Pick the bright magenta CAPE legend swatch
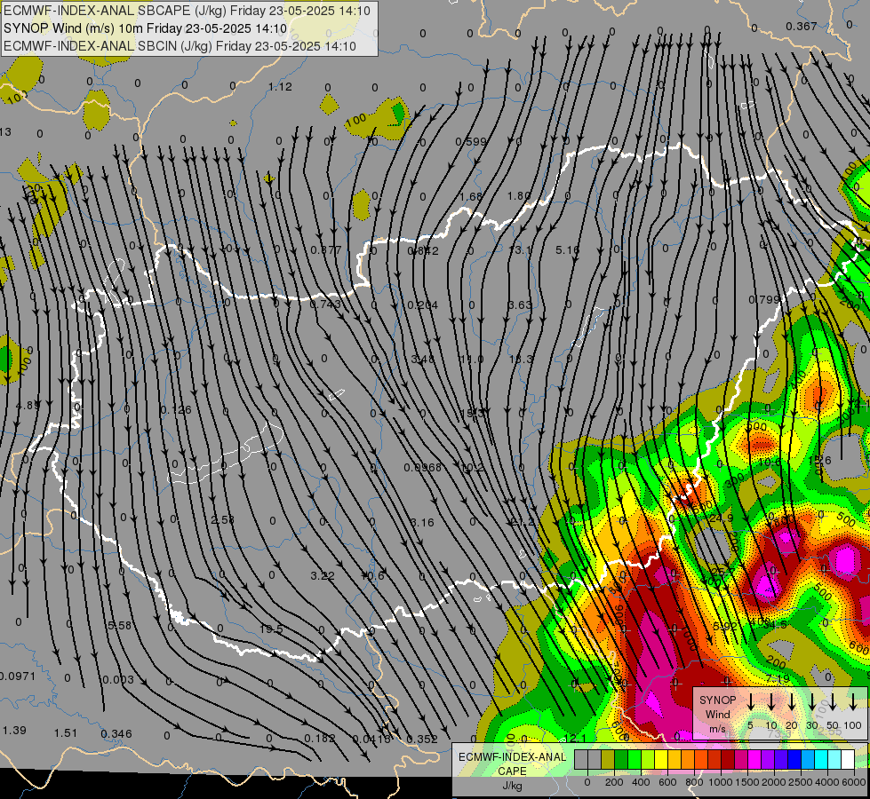The width and height of the screenshot is (870, 799). pos(754,760)
